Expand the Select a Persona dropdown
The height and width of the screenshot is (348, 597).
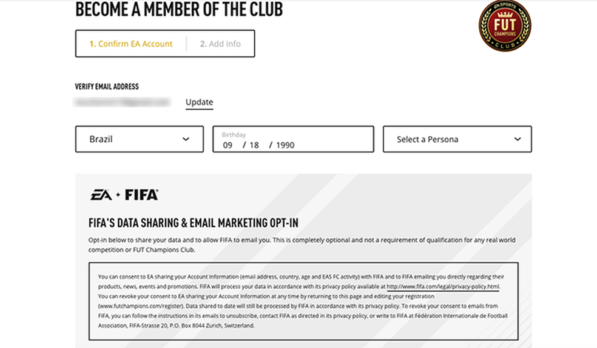point(457,139)
